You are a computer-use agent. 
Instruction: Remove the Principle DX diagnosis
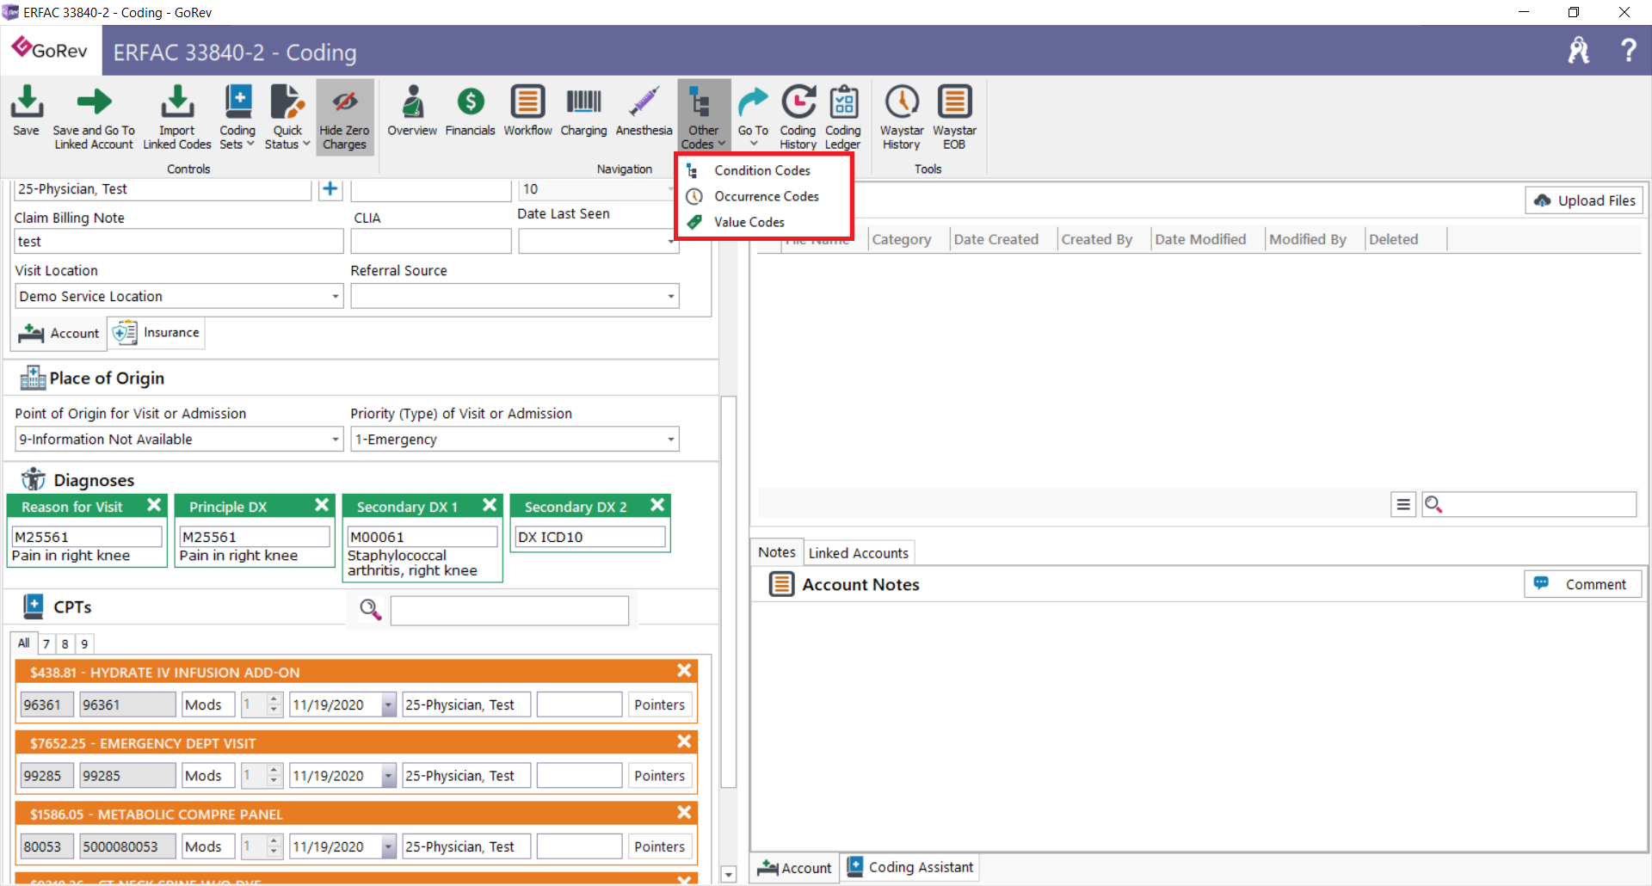click(322, 505)
